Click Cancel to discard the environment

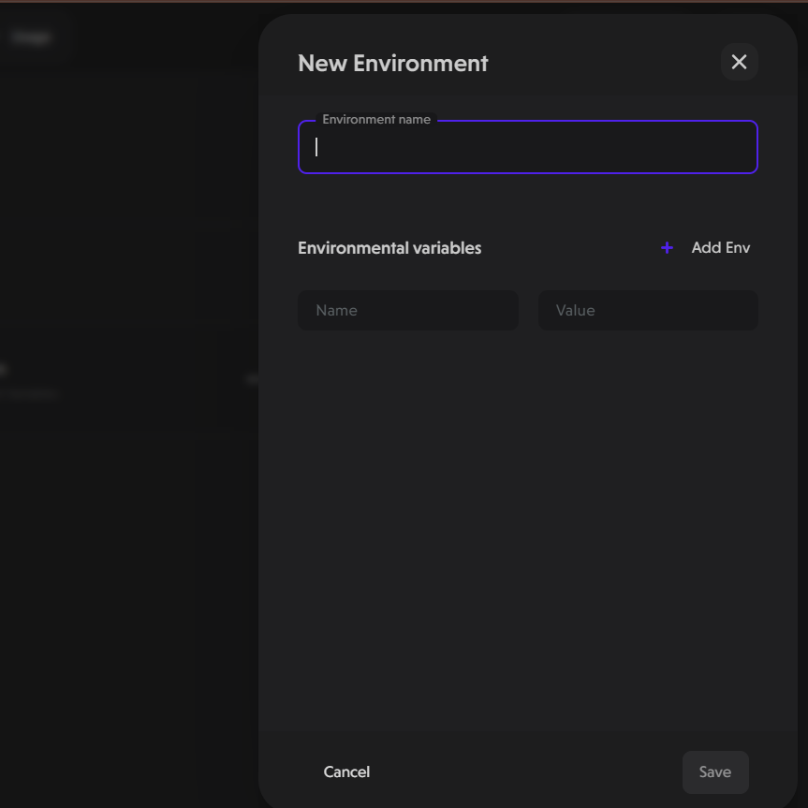pyautogui.click(x=346, y=771)
